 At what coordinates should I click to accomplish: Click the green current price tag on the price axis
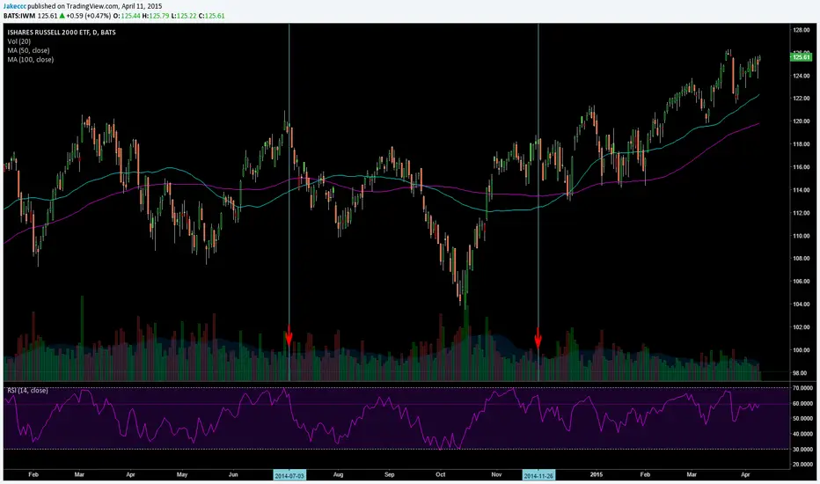click(x=802, y=57)
